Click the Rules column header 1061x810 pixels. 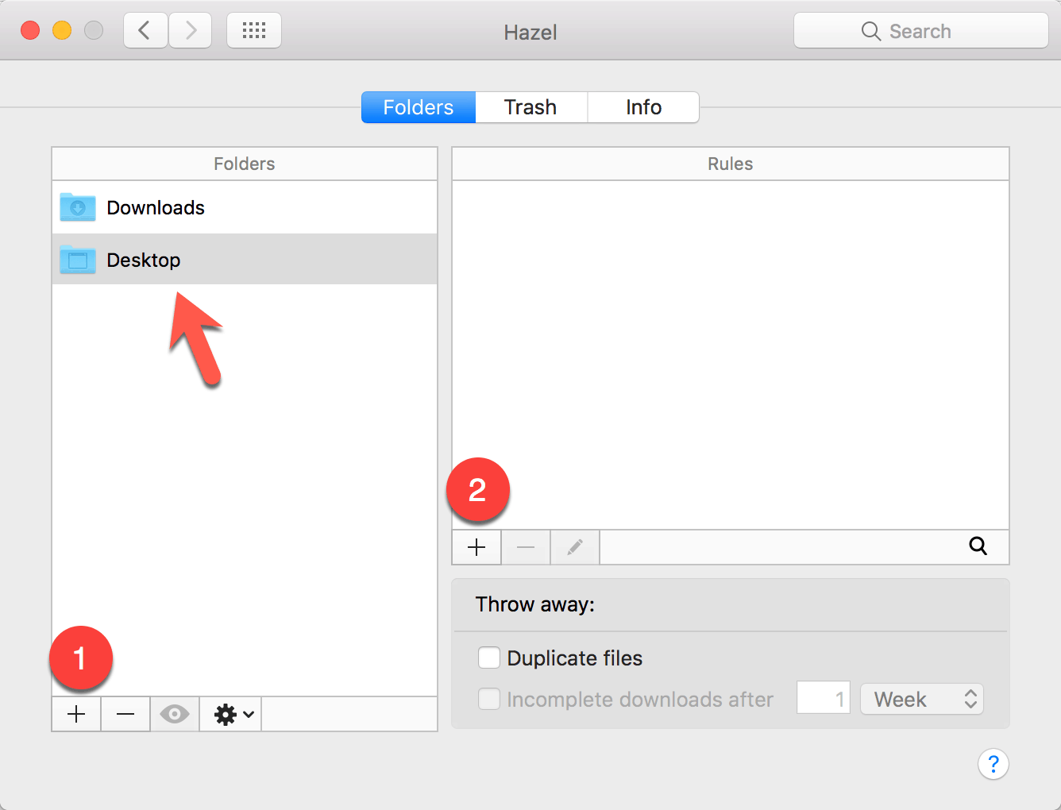tap(731, 164)
